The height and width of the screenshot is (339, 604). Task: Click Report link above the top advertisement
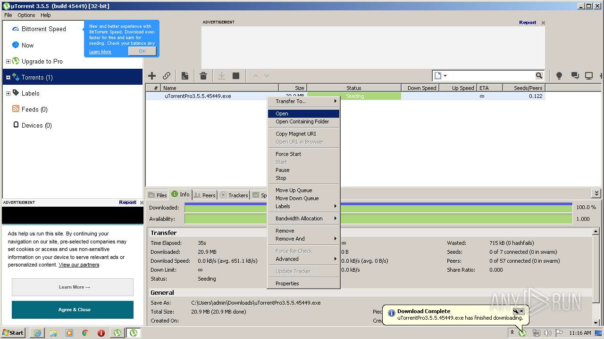528,22
